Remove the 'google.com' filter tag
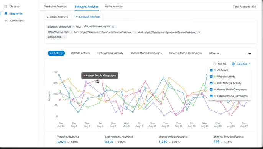Image resolution: width=263 pixels, height=149 pixels. (64, 37)
